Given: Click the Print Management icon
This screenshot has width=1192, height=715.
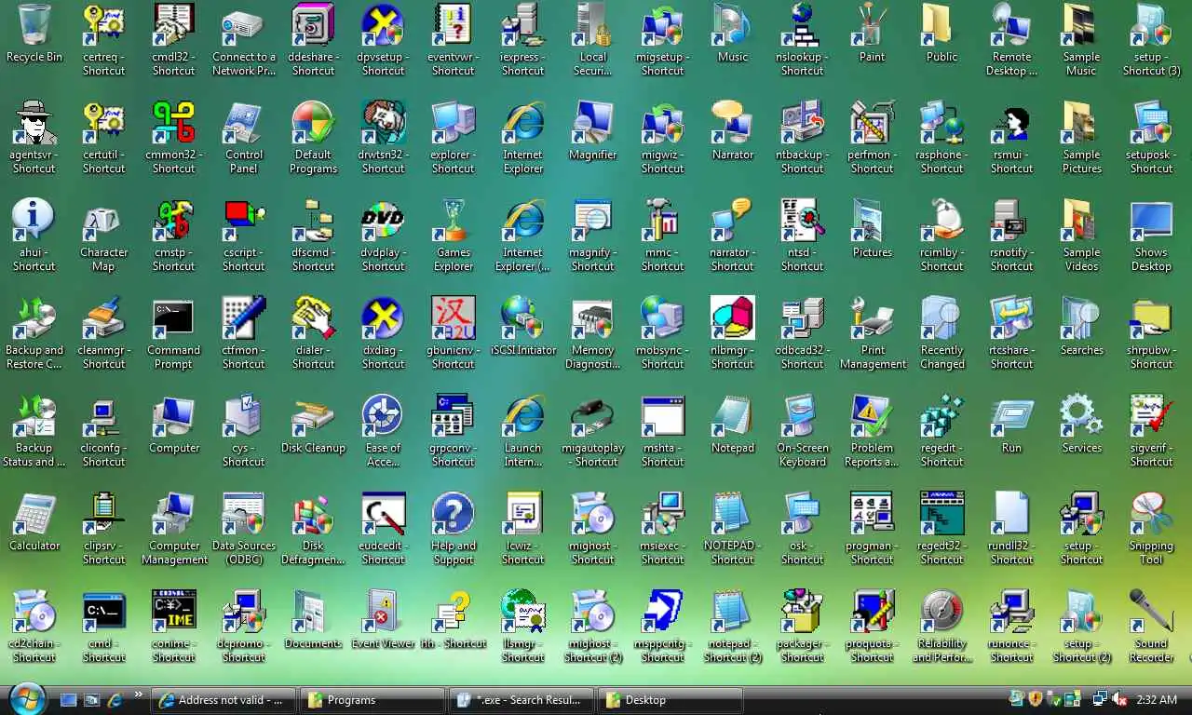Looking at the screenshot, I should 872,334.
